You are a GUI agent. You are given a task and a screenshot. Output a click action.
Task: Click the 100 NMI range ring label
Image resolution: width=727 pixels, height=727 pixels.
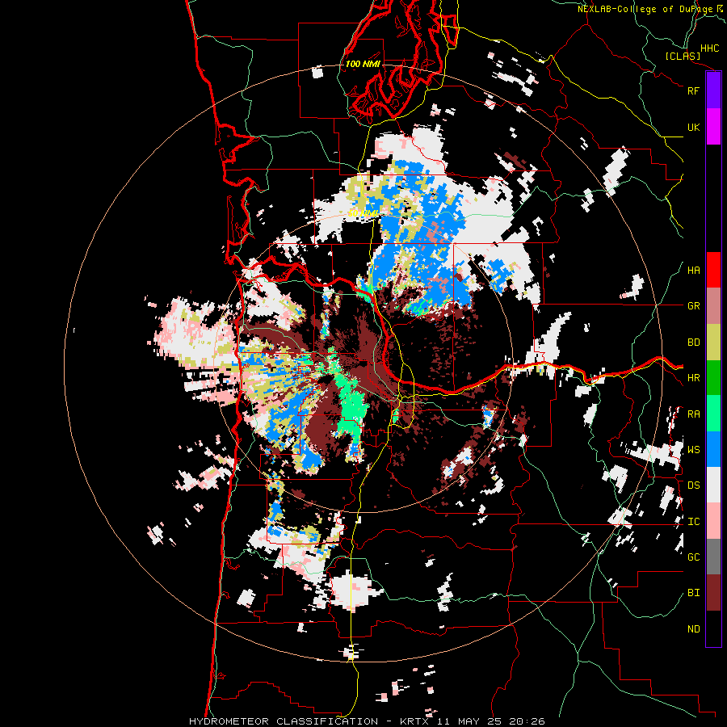(363, 64)
